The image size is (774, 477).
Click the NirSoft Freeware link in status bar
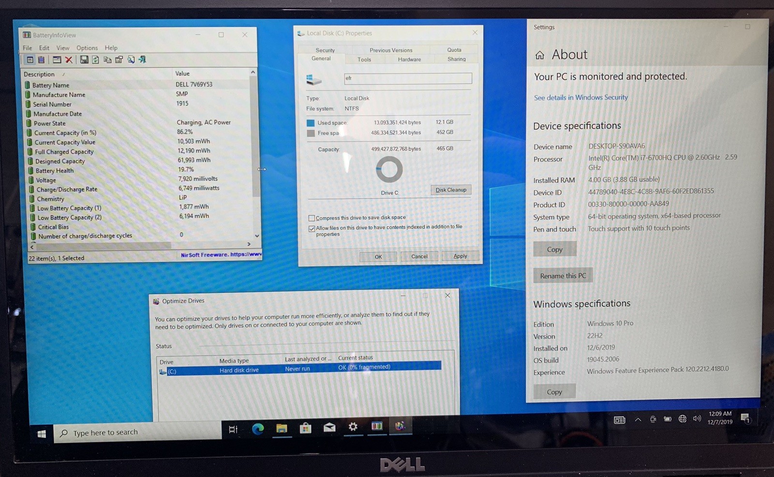click(x=221, y=254)
